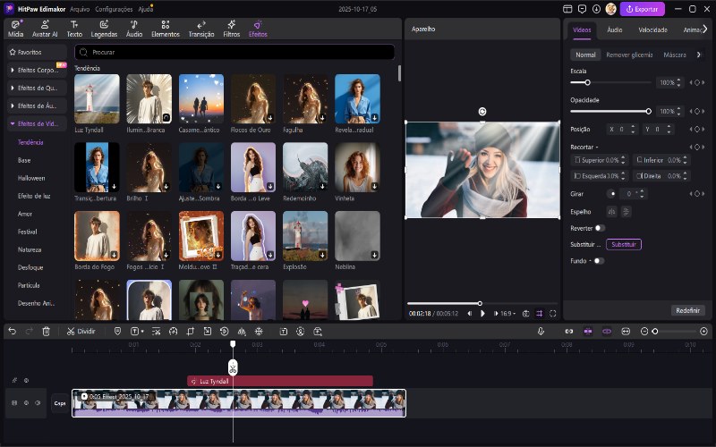Open the Ajuda menu
Screen dimensions: 716x447
click(145, 9)
